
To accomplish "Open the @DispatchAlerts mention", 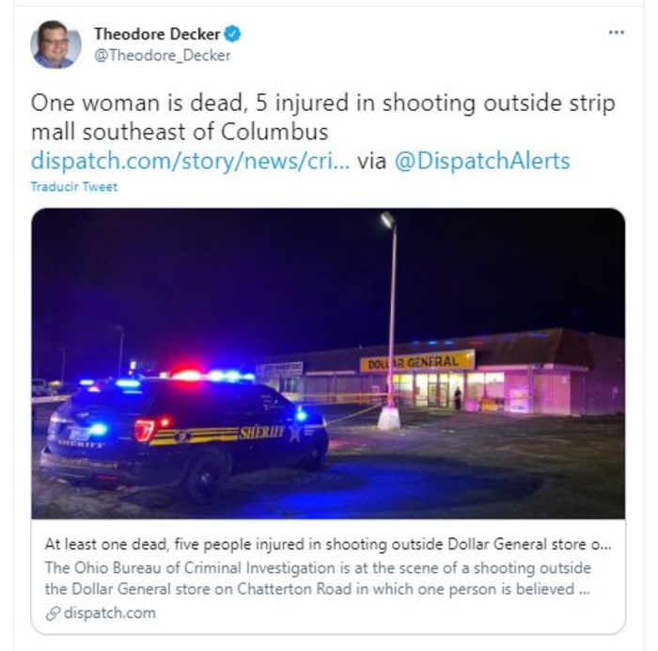I will click(x=481, y=161).
